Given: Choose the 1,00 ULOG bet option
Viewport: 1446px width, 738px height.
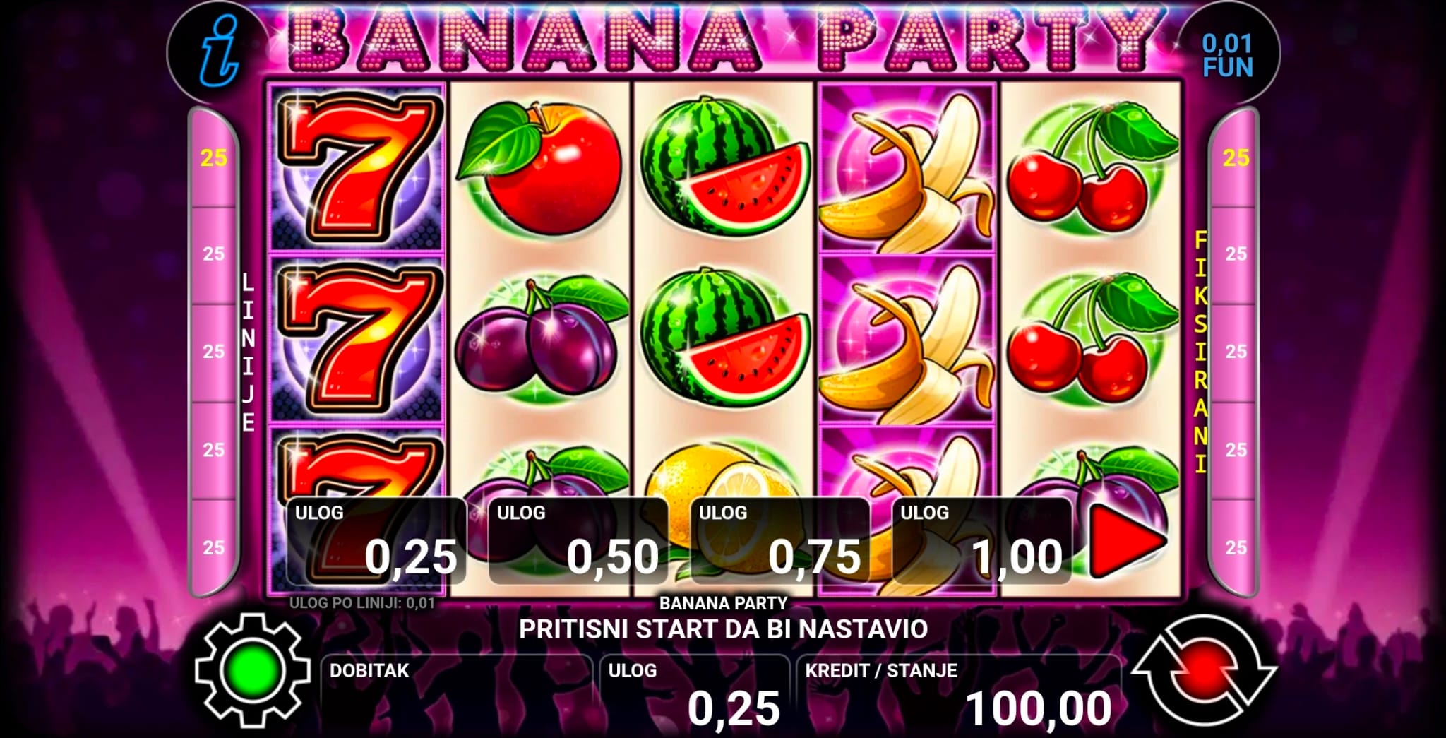Looking at the screenshot, I should (x=982, y=541).
